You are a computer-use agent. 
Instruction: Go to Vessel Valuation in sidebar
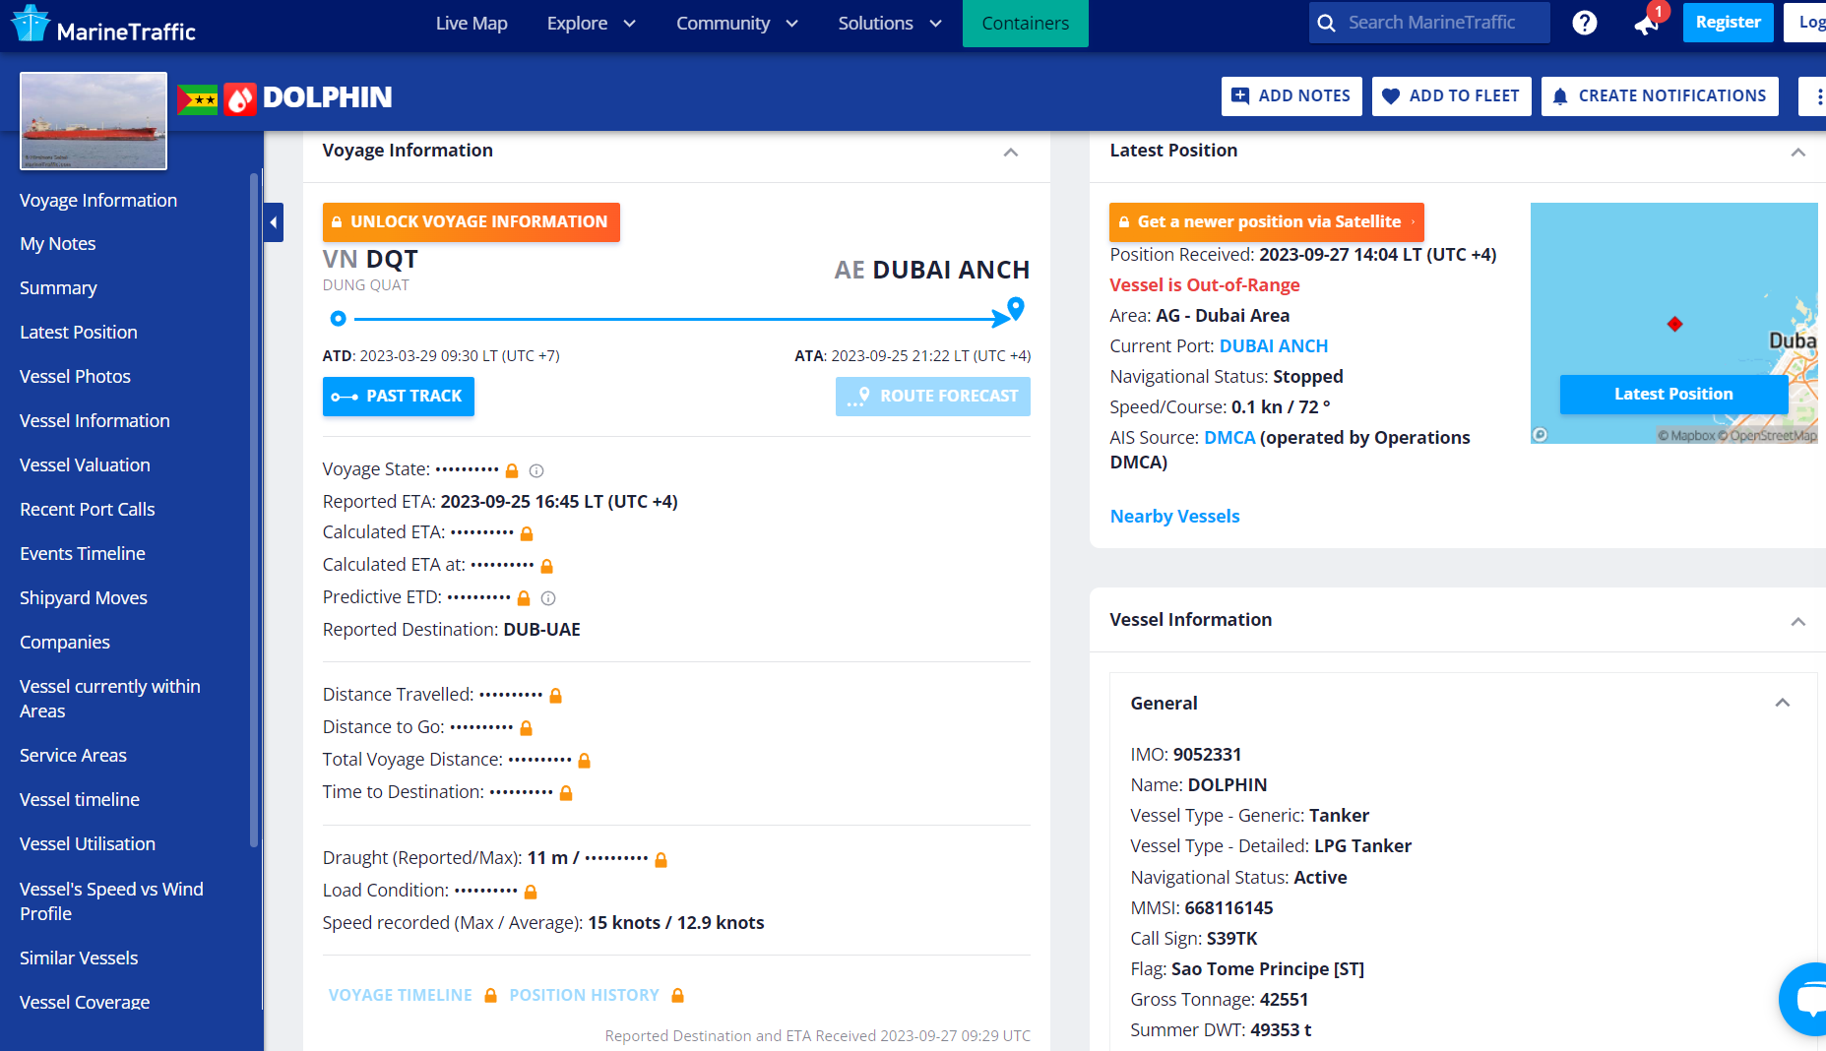coord(85,465)
